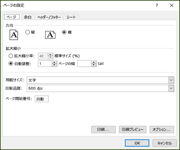Switch to the 余白 tab
180x150 pixels.
tap(28, 17)
